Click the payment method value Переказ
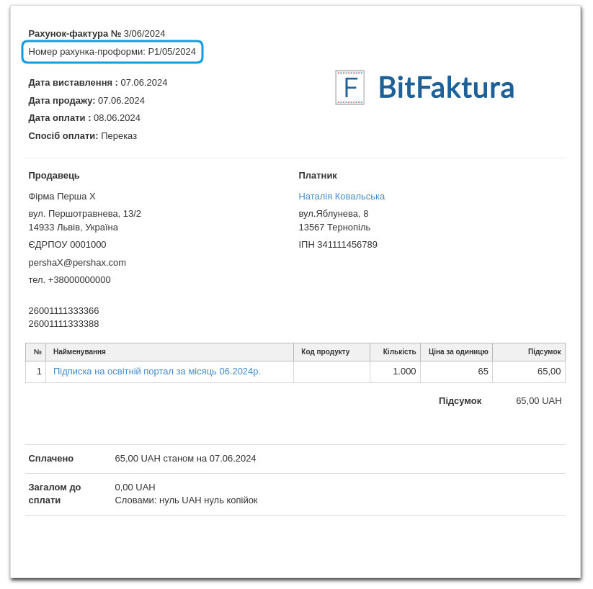The width and height of the screenshot is (593, 589). click(x=119, y=135)
